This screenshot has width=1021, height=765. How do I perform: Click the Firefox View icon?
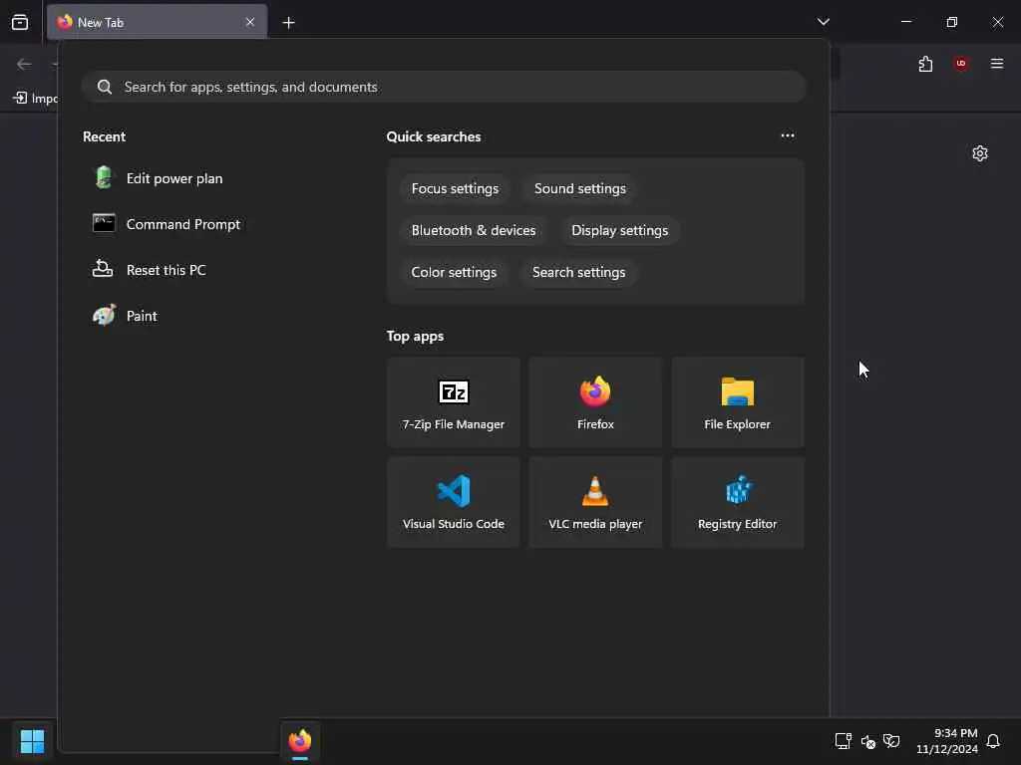click(x=20, y=22)
